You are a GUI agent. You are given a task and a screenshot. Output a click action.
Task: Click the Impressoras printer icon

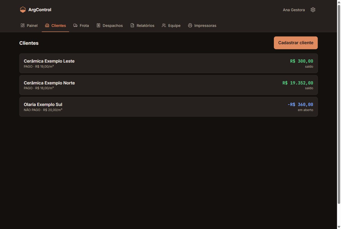point(190,26)
